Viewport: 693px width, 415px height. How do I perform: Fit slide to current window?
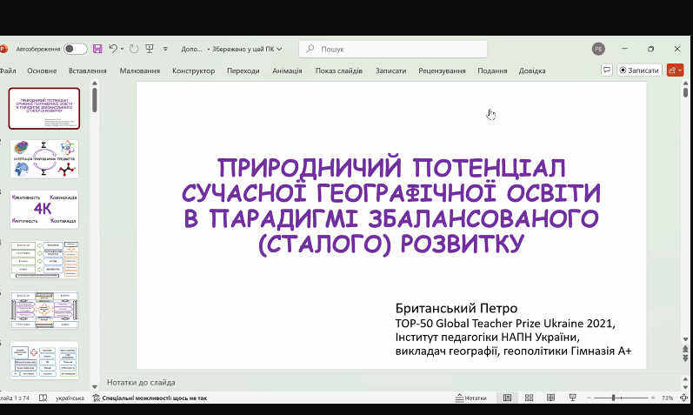point(684,398)
